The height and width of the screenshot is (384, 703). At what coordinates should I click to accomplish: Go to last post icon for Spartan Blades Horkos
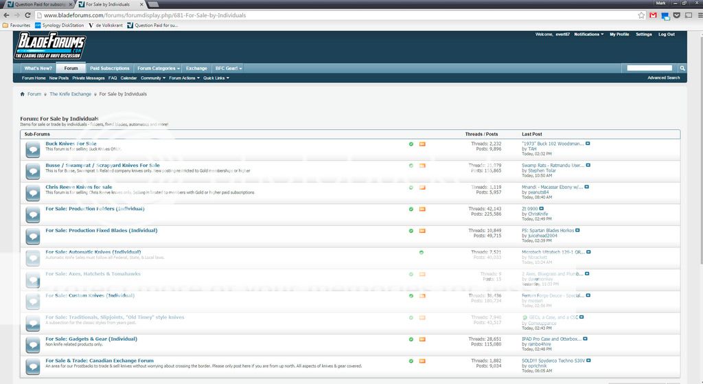(577, 230)
